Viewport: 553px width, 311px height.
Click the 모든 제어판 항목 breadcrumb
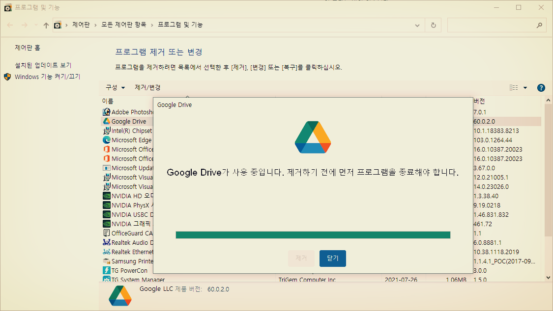(123, 25)
